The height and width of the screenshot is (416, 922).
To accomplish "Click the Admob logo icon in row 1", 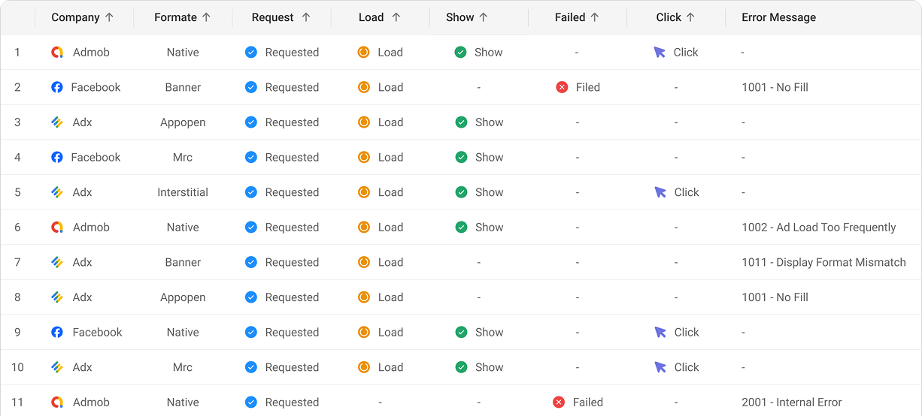I will pos(57,53).
